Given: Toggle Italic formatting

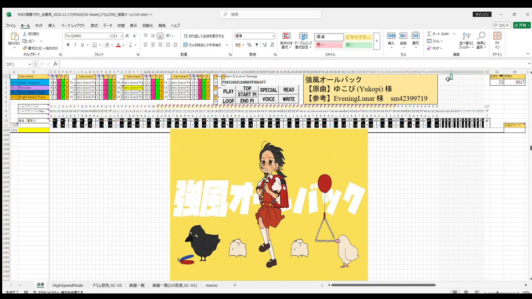Looking at the screenshot, I should [x=75, y=45].
